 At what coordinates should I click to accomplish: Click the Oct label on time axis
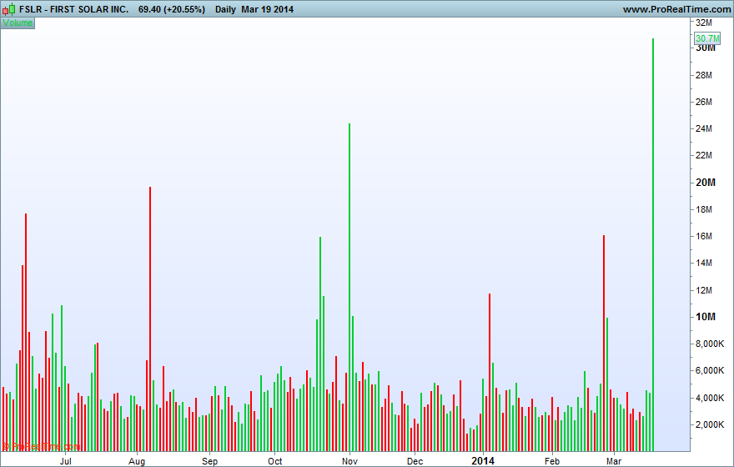click(274, 461)
